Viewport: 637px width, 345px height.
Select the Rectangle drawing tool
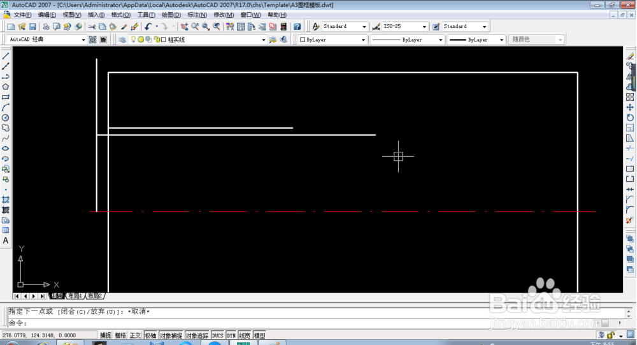pos(6,97)
